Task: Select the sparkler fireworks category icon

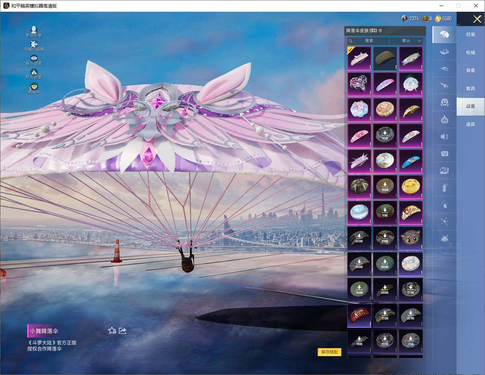Action: 444,222
